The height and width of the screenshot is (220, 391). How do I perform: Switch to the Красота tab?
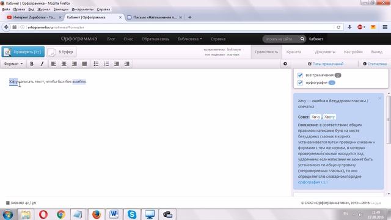click(x=293, y=52)
